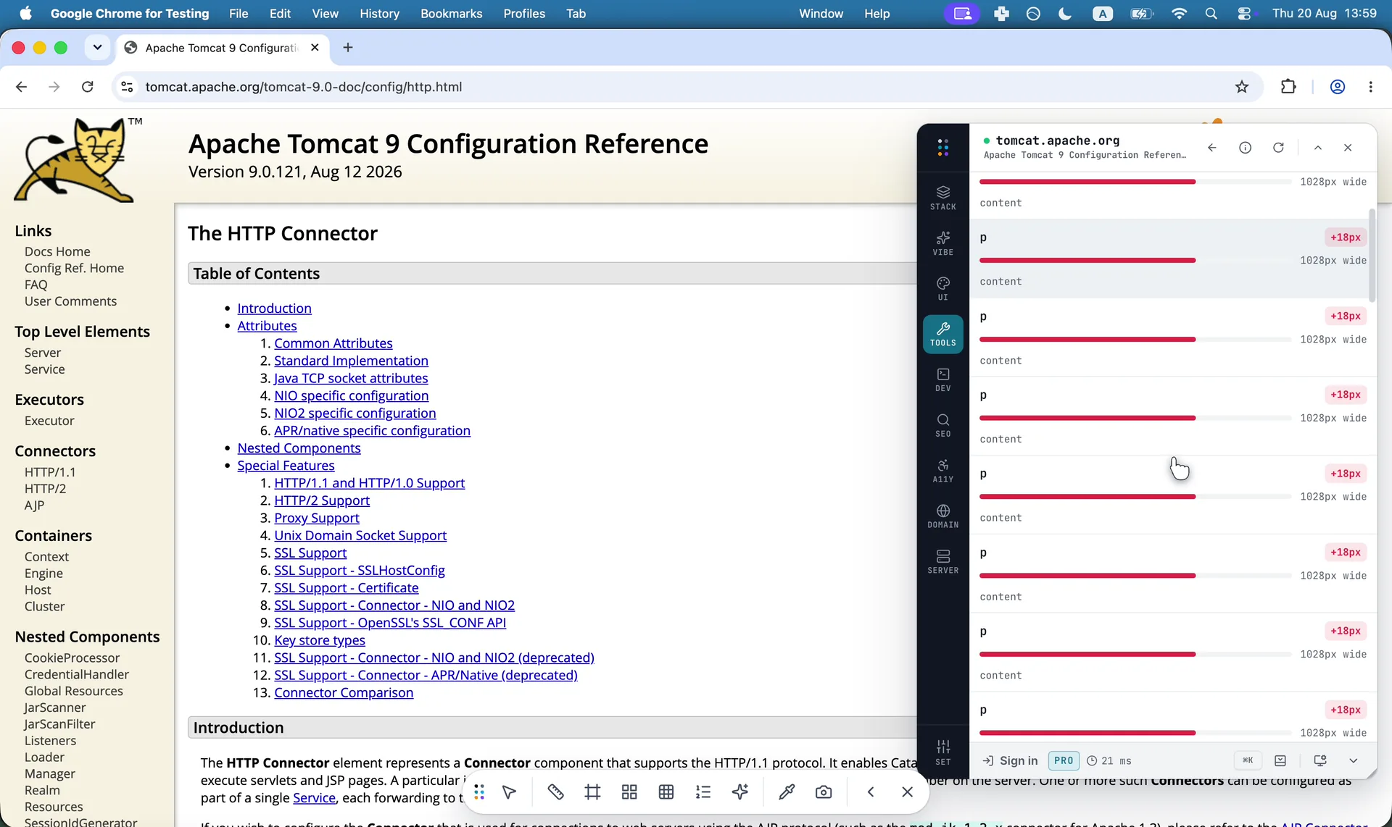Close the extension panel
Screen dimensions: 1392x827
coord(1348,148)
